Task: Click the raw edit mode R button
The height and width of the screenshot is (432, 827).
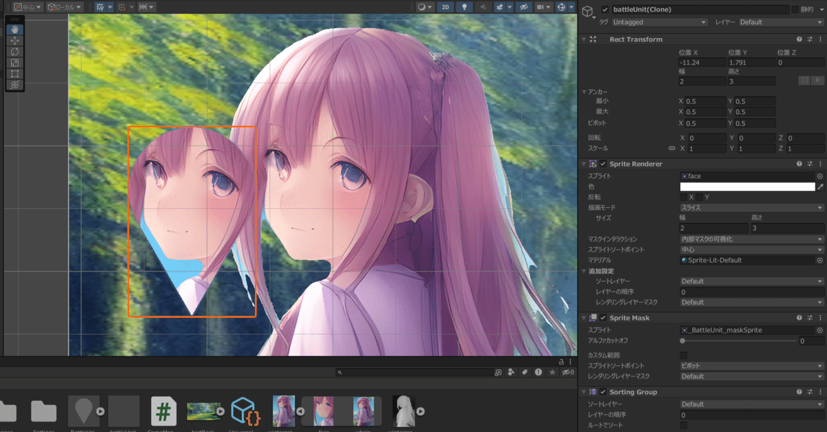Action: [x=817, y=80]
